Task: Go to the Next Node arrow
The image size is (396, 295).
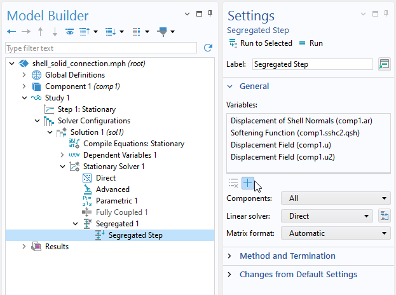Action: (x=26, y=32)
